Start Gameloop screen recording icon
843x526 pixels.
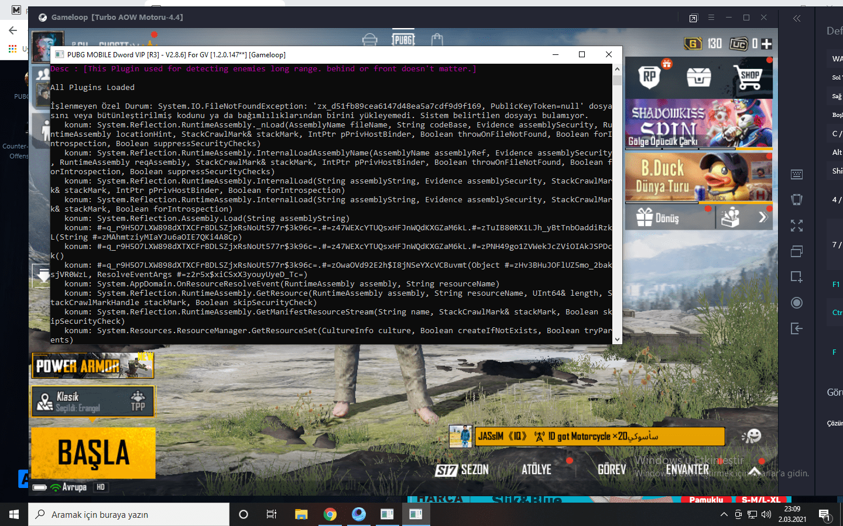point(797,303)
